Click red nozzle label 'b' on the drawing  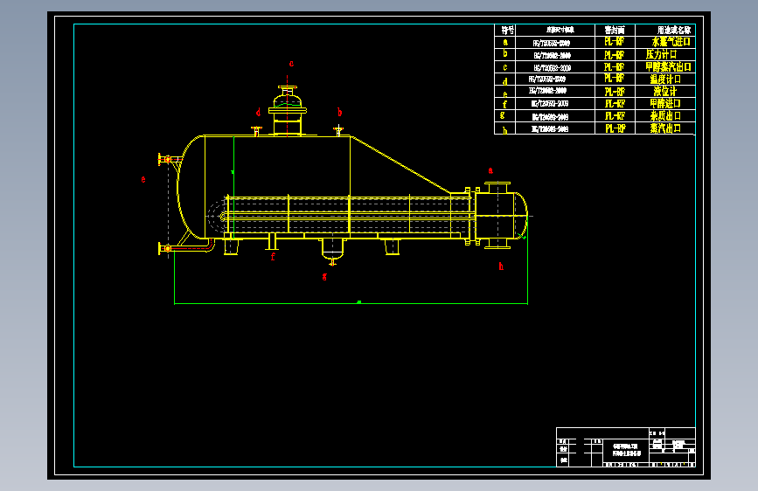pos(340,112)
